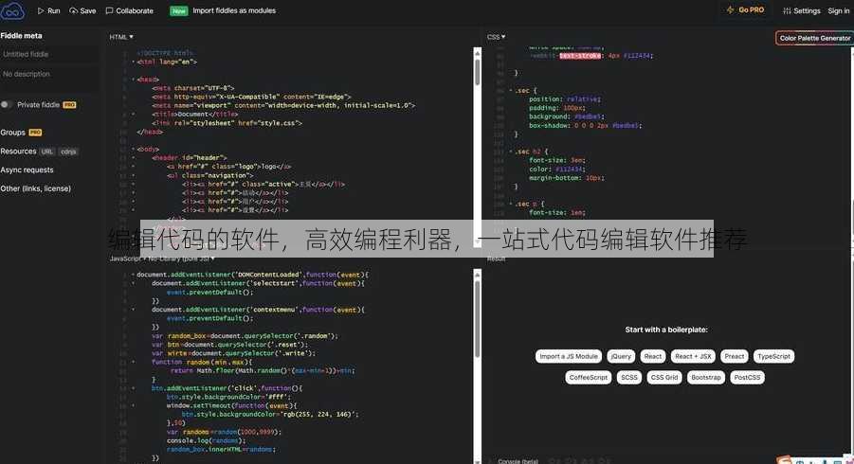
Task: Choose Bootstrap boilerplate
Action: pos(706,378)
